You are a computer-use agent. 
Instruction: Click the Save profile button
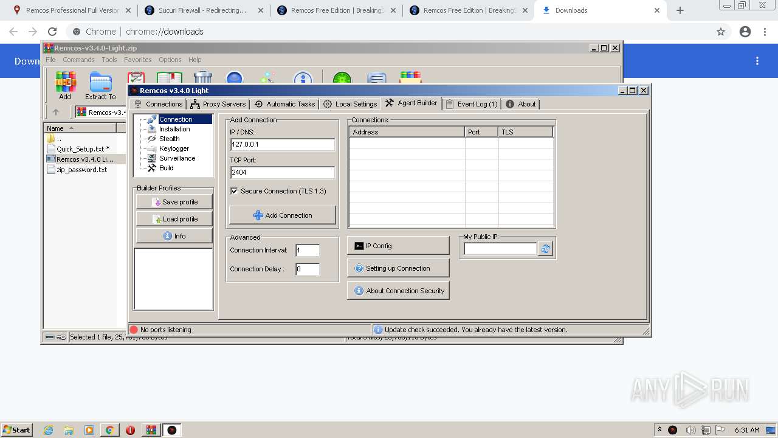pyautogui.click(x=174, y=202)
